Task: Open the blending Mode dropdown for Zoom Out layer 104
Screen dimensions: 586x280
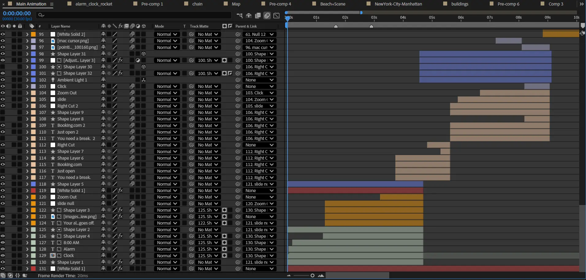Action: 167,93
